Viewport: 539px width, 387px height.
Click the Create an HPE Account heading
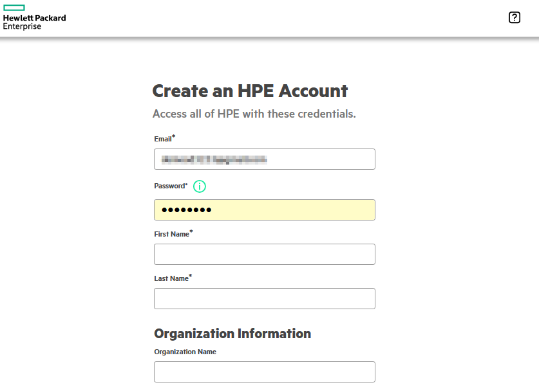[x=250, y=91]
